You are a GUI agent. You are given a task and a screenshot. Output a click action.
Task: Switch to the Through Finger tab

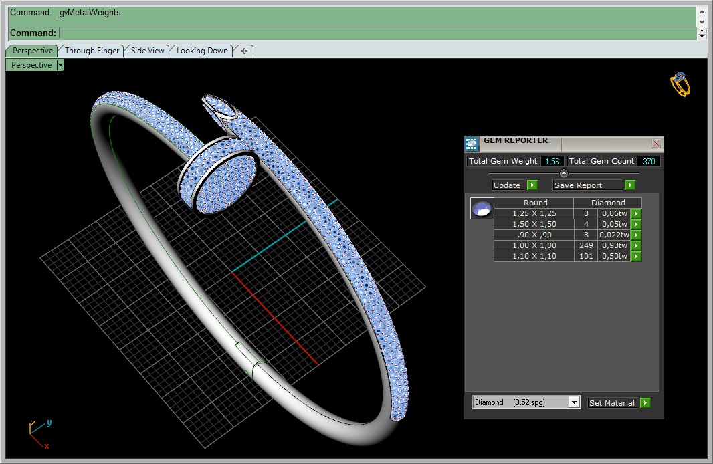[x=92, y=51]
